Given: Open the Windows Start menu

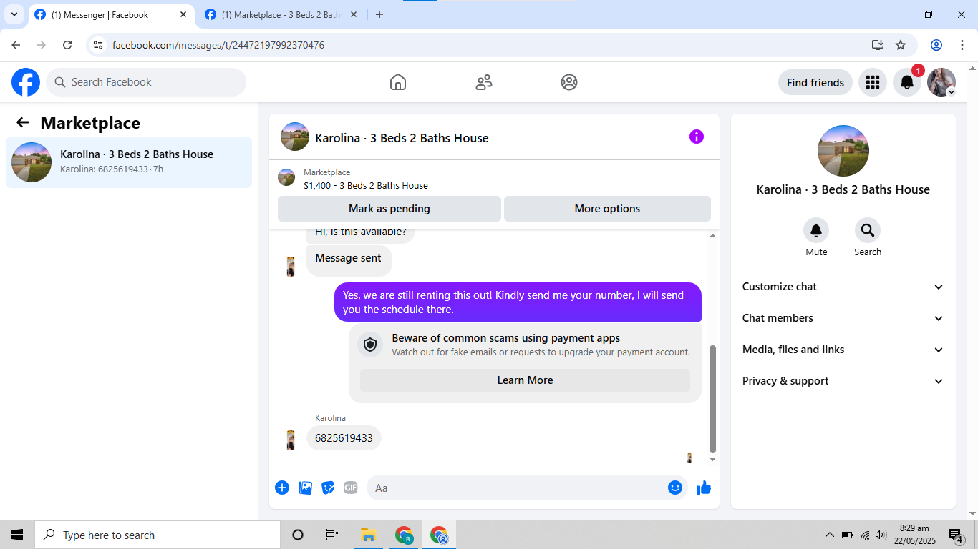Looking at the screenshot, I should [17, 535].
